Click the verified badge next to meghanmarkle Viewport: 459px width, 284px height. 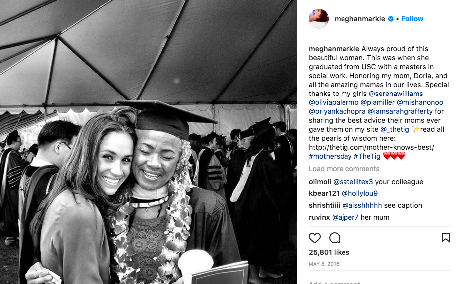(x=391, y=19)
